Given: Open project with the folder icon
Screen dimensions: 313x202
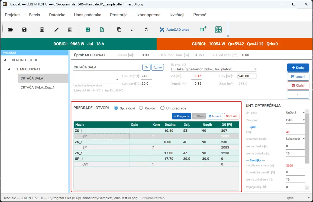Looking at the screenshot, I should click(x=10, y=30).
